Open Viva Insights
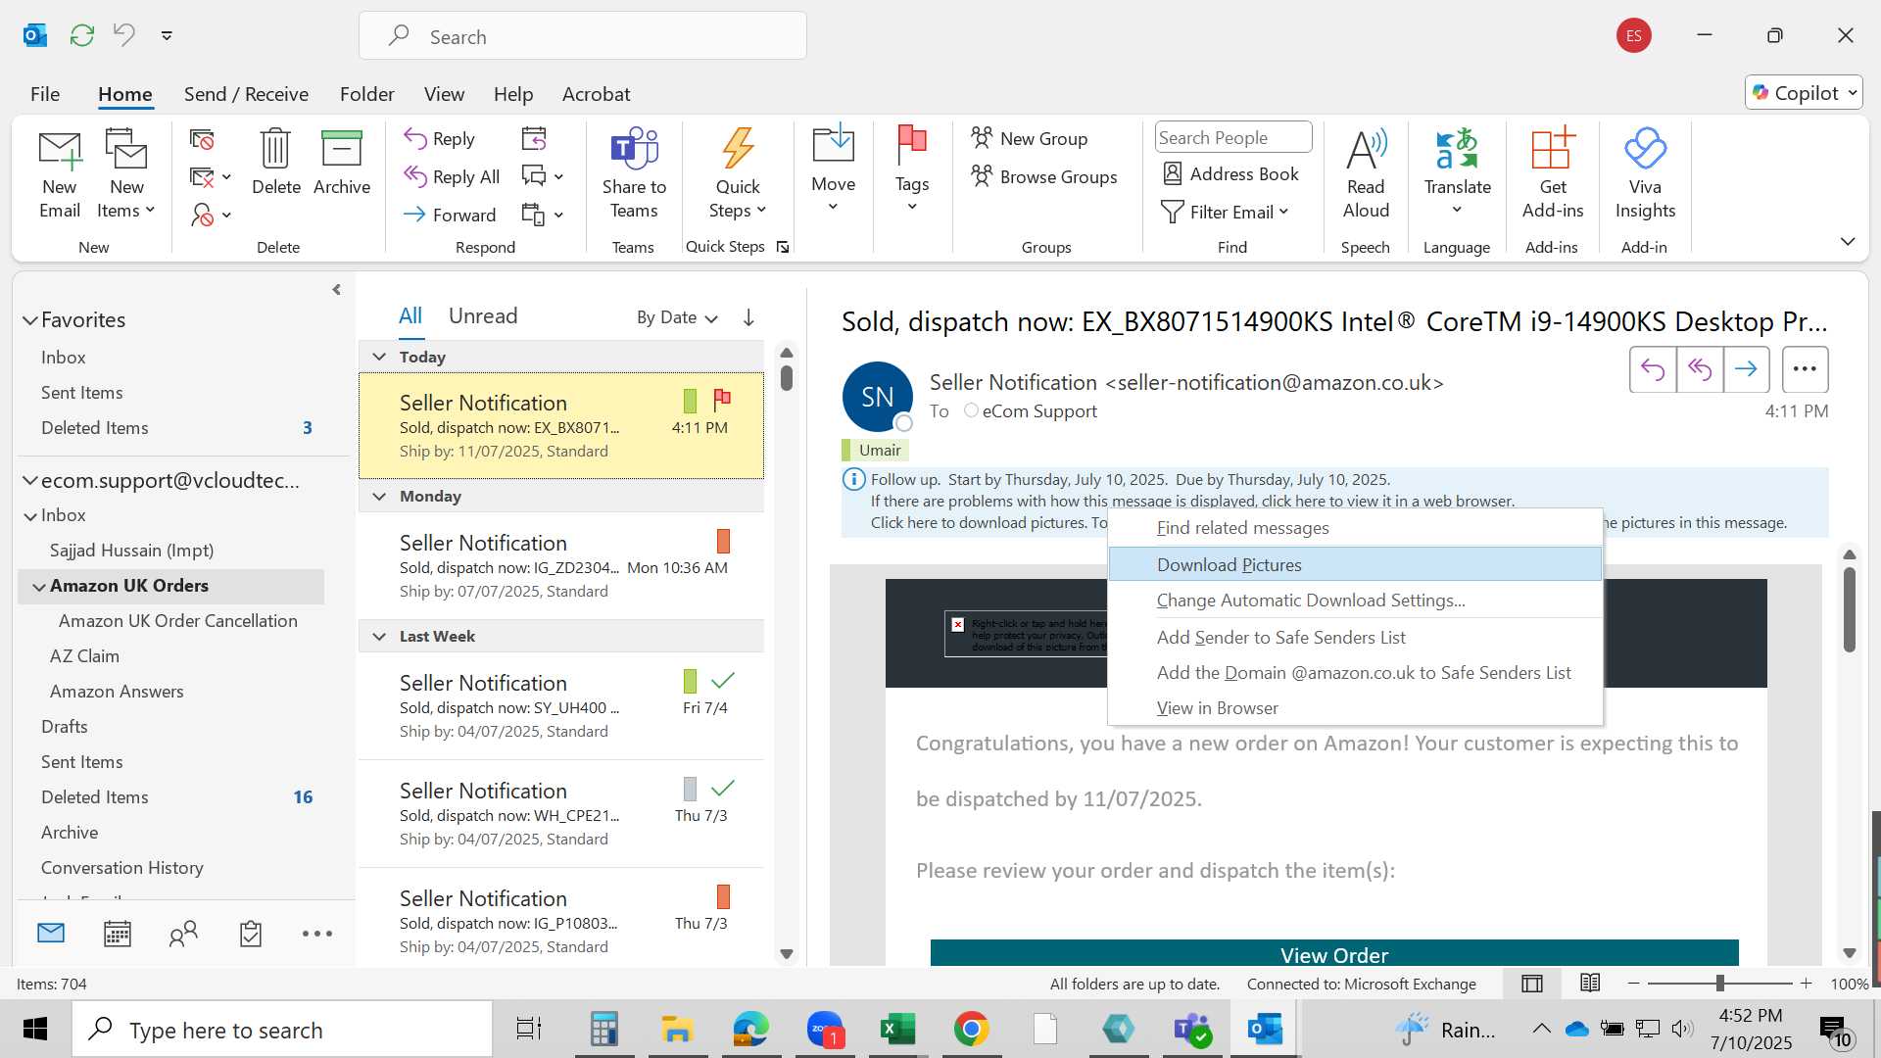The width and height of the screenshot is (1881, 1058). click(1645, 174)
